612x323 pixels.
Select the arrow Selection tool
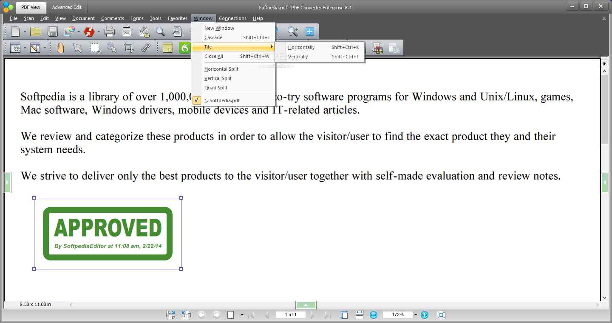(x=77, y=48)
